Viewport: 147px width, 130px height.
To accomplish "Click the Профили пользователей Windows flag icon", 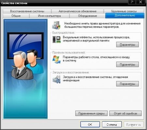I will click(x=56, y=59).
